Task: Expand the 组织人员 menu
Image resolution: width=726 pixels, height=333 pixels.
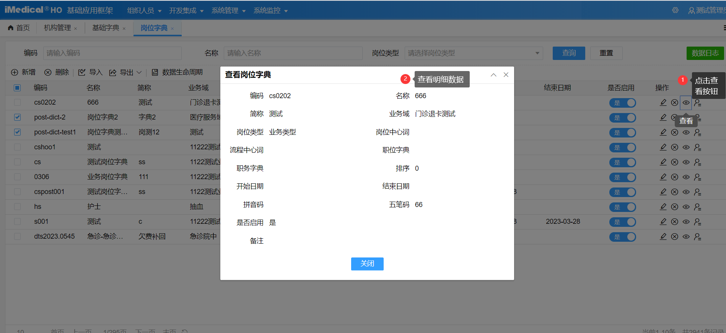Action: click(x=144, y=10)
